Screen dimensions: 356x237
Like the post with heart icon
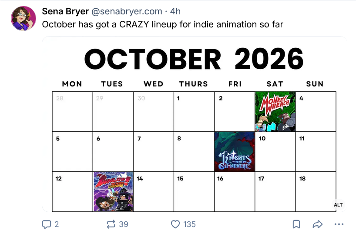[175, 224]
